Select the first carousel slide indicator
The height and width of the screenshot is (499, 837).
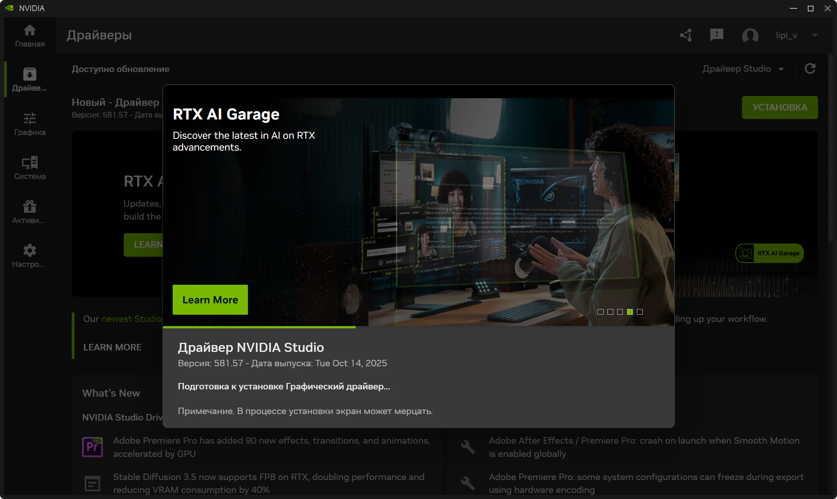(x=601, y=312)
